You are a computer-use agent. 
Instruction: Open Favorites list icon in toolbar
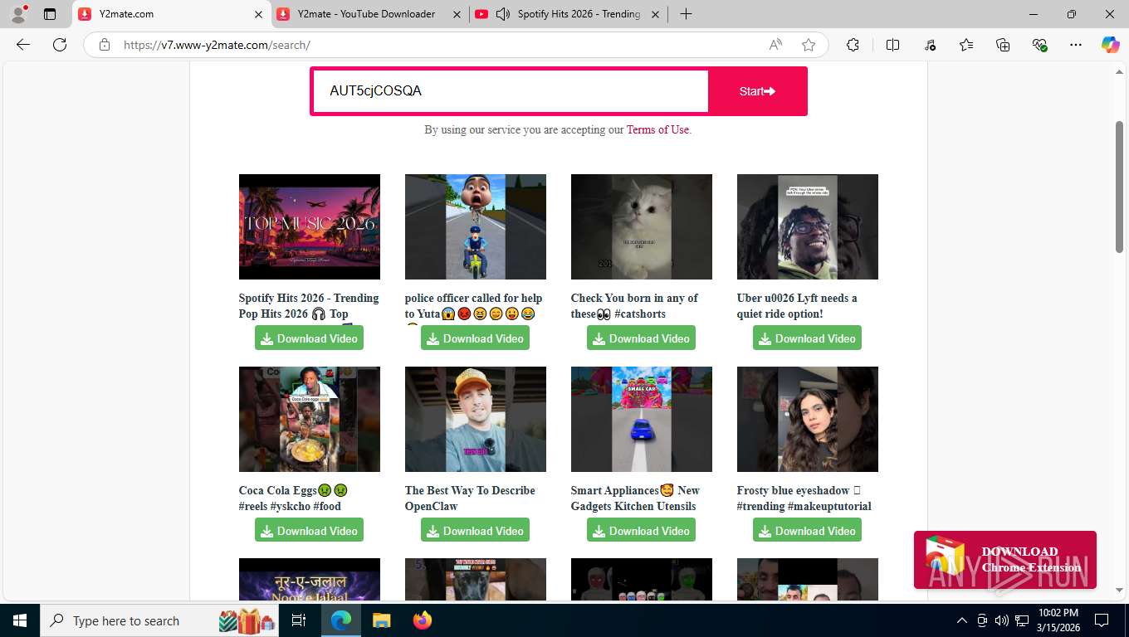click(966, 45)
